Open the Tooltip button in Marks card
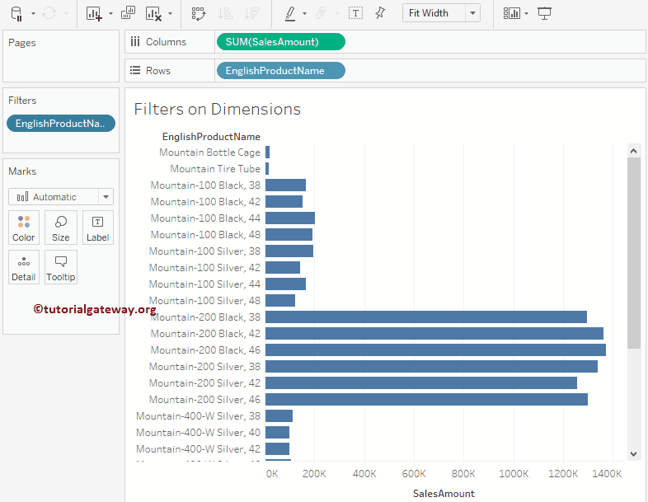The height and width of the screenshot is (502, 648). coord(61,268)
